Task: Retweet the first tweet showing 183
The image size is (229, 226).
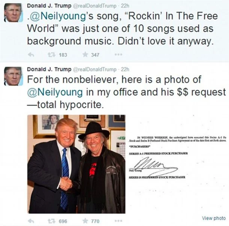Action: (52, 55)
